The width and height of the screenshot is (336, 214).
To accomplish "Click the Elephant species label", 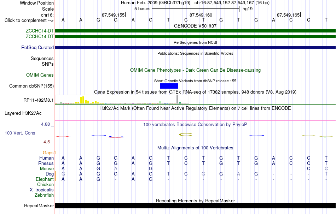I will click(45, 179).
